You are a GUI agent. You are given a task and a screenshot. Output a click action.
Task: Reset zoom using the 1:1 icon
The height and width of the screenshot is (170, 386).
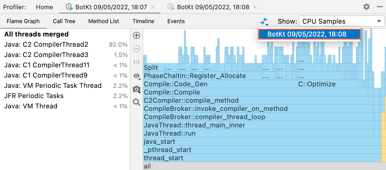point(137,62)
